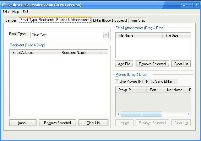Clear the email attachments list
Viewport: 201px width, 141px height.
(181, 64)
